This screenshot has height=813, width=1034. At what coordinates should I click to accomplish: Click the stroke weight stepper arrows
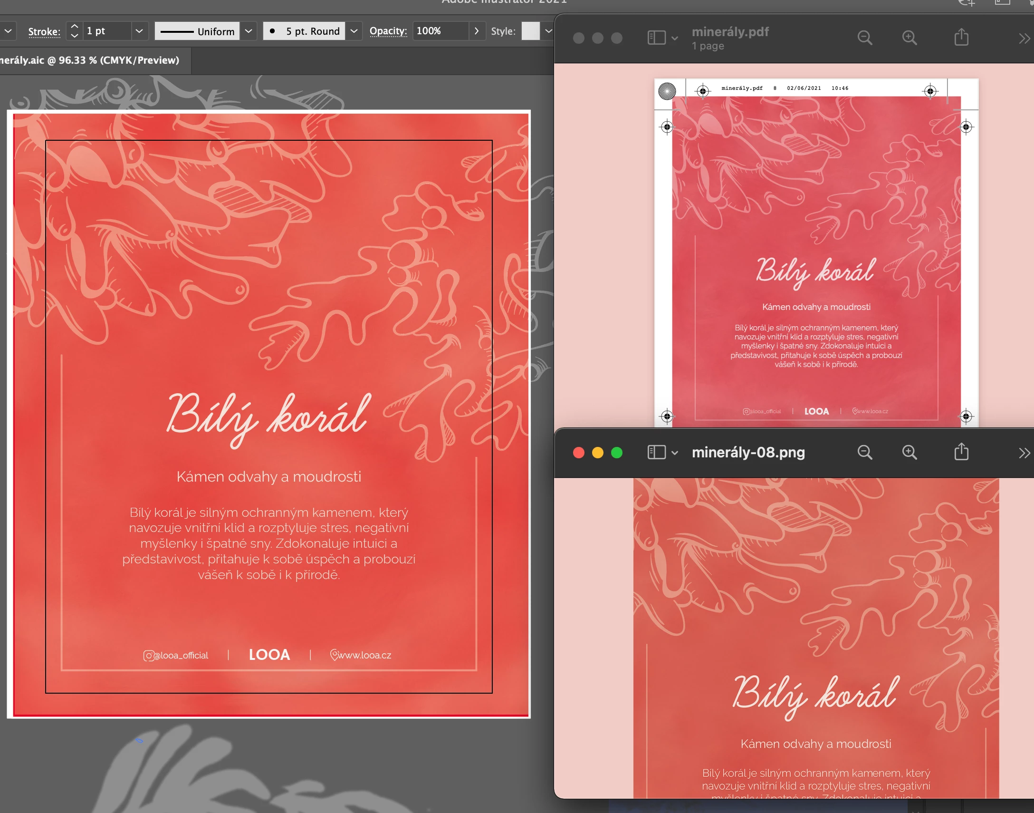pos(74,31)
